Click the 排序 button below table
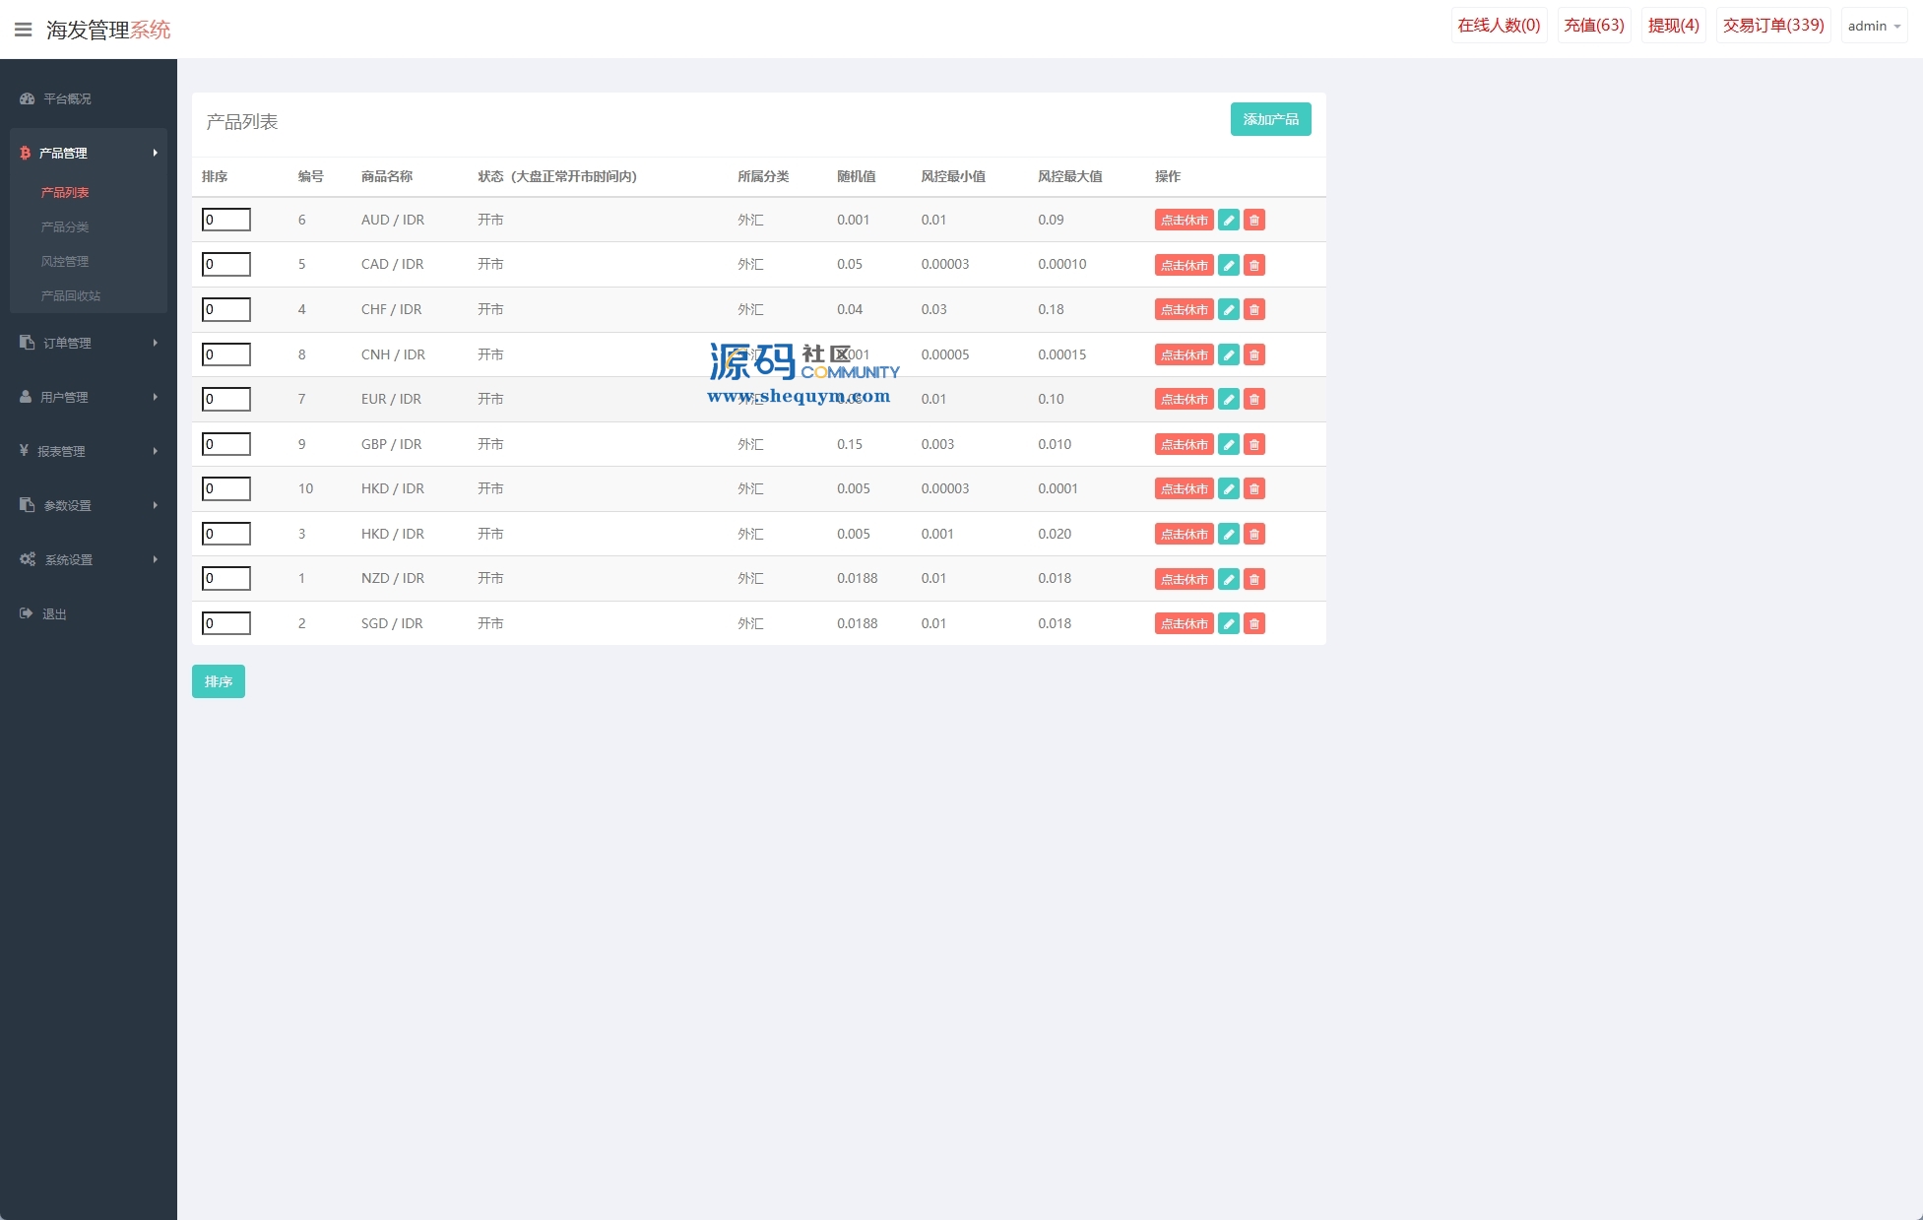The height and width of the screenshot is (1220, 1923). [218, 681]
